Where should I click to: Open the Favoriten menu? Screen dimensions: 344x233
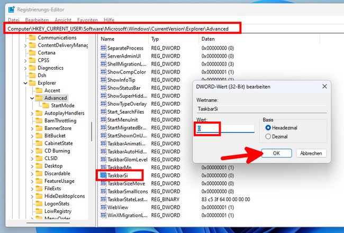(87, 20)
